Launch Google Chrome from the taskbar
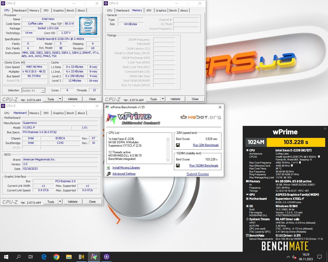 pyautogui.click(x=56, y=257)
